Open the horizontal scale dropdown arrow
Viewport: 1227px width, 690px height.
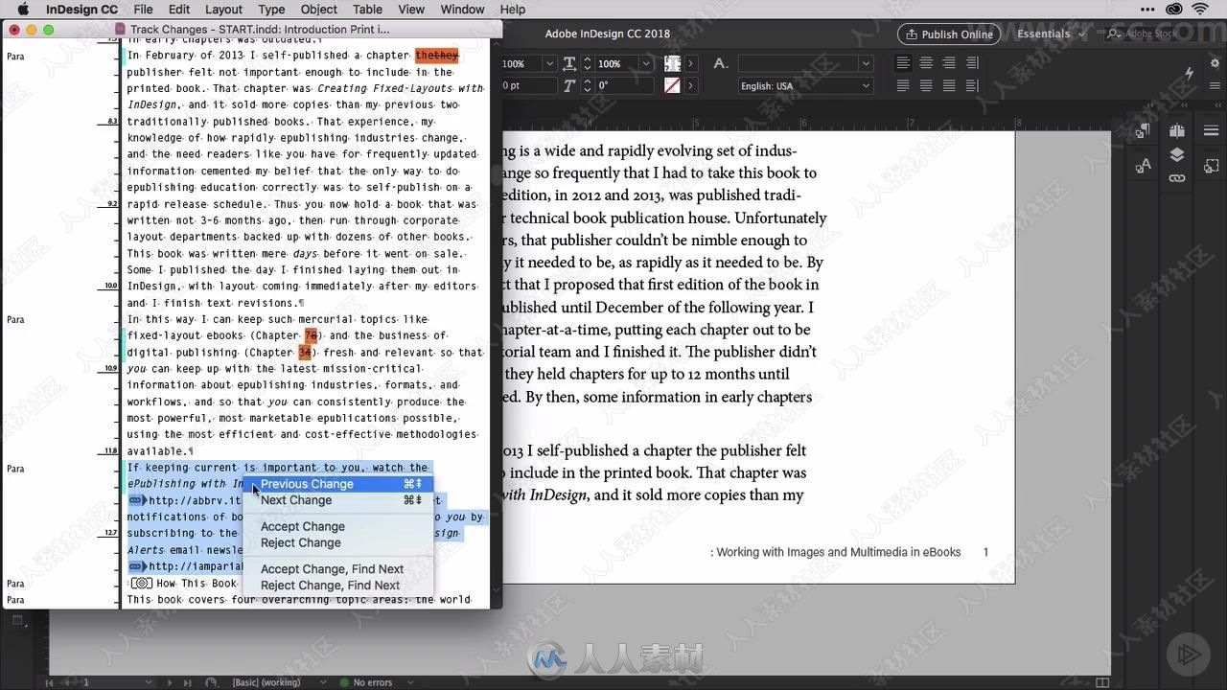pyautogui.click(x=646, y=63)
